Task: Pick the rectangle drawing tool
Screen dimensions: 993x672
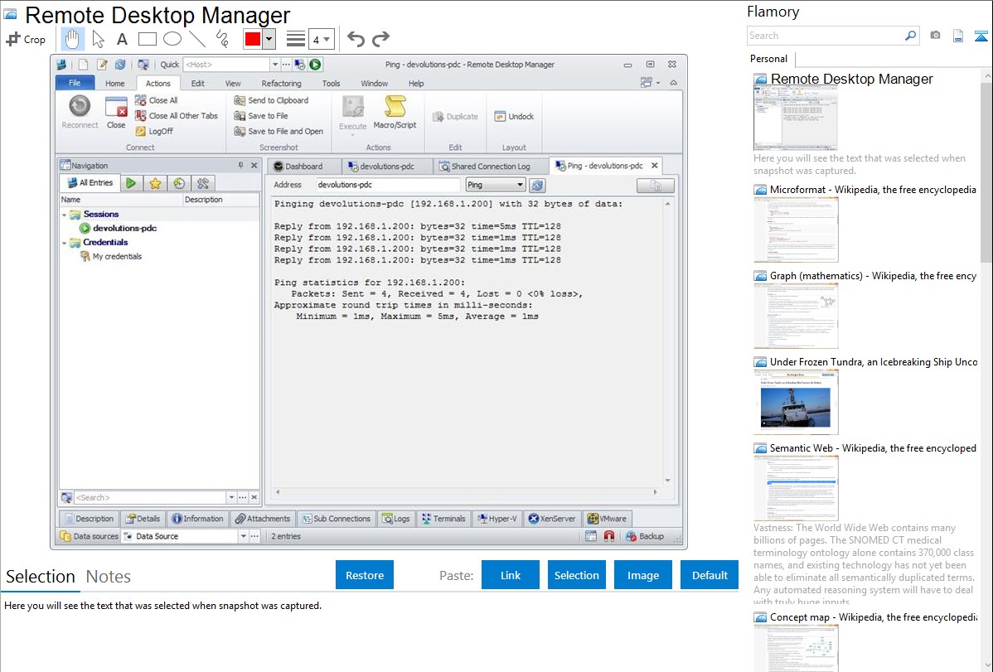Action: [x=148, y=39]
